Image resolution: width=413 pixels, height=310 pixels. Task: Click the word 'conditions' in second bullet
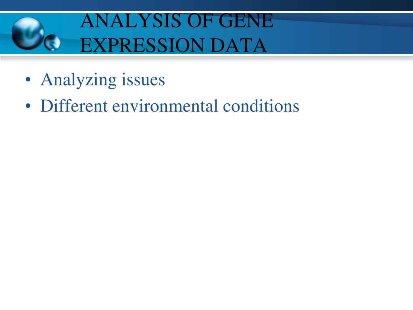261,106
